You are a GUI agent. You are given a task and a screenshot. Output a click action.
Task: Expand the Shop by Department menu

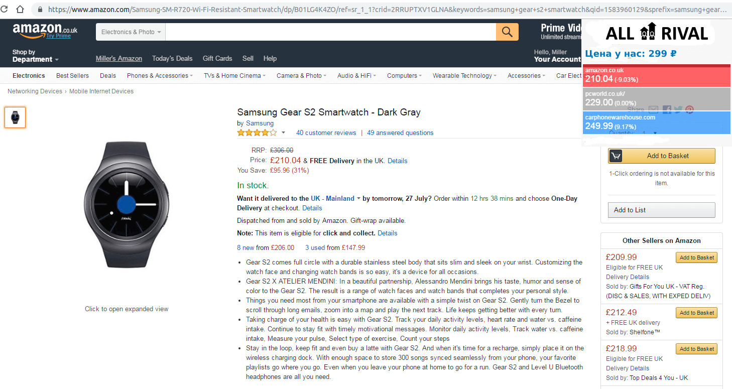[35, 56]
